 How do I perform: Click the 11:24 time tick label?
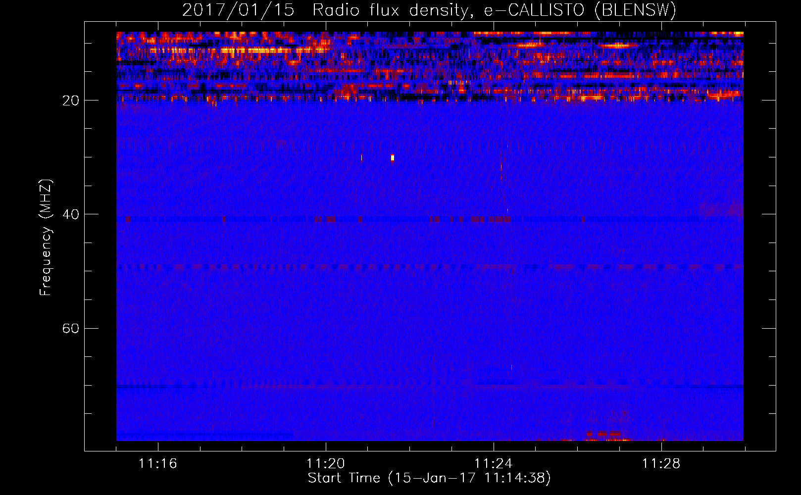tap(493, 464)
